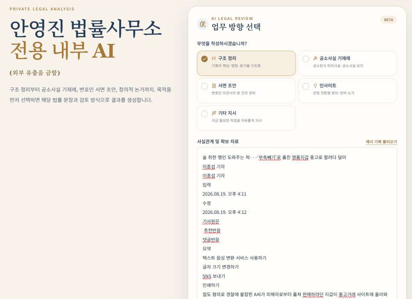Click the 변호인 의견서의 본 건의 경위 card
The image size is (412, 299).
tap(246, 91)
